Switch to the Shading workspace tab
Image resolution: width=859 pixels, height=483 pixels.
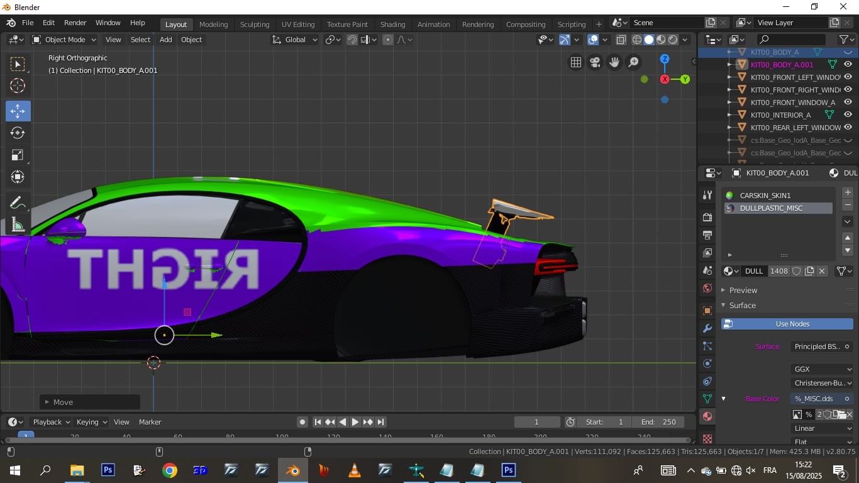tap(392, 25)
